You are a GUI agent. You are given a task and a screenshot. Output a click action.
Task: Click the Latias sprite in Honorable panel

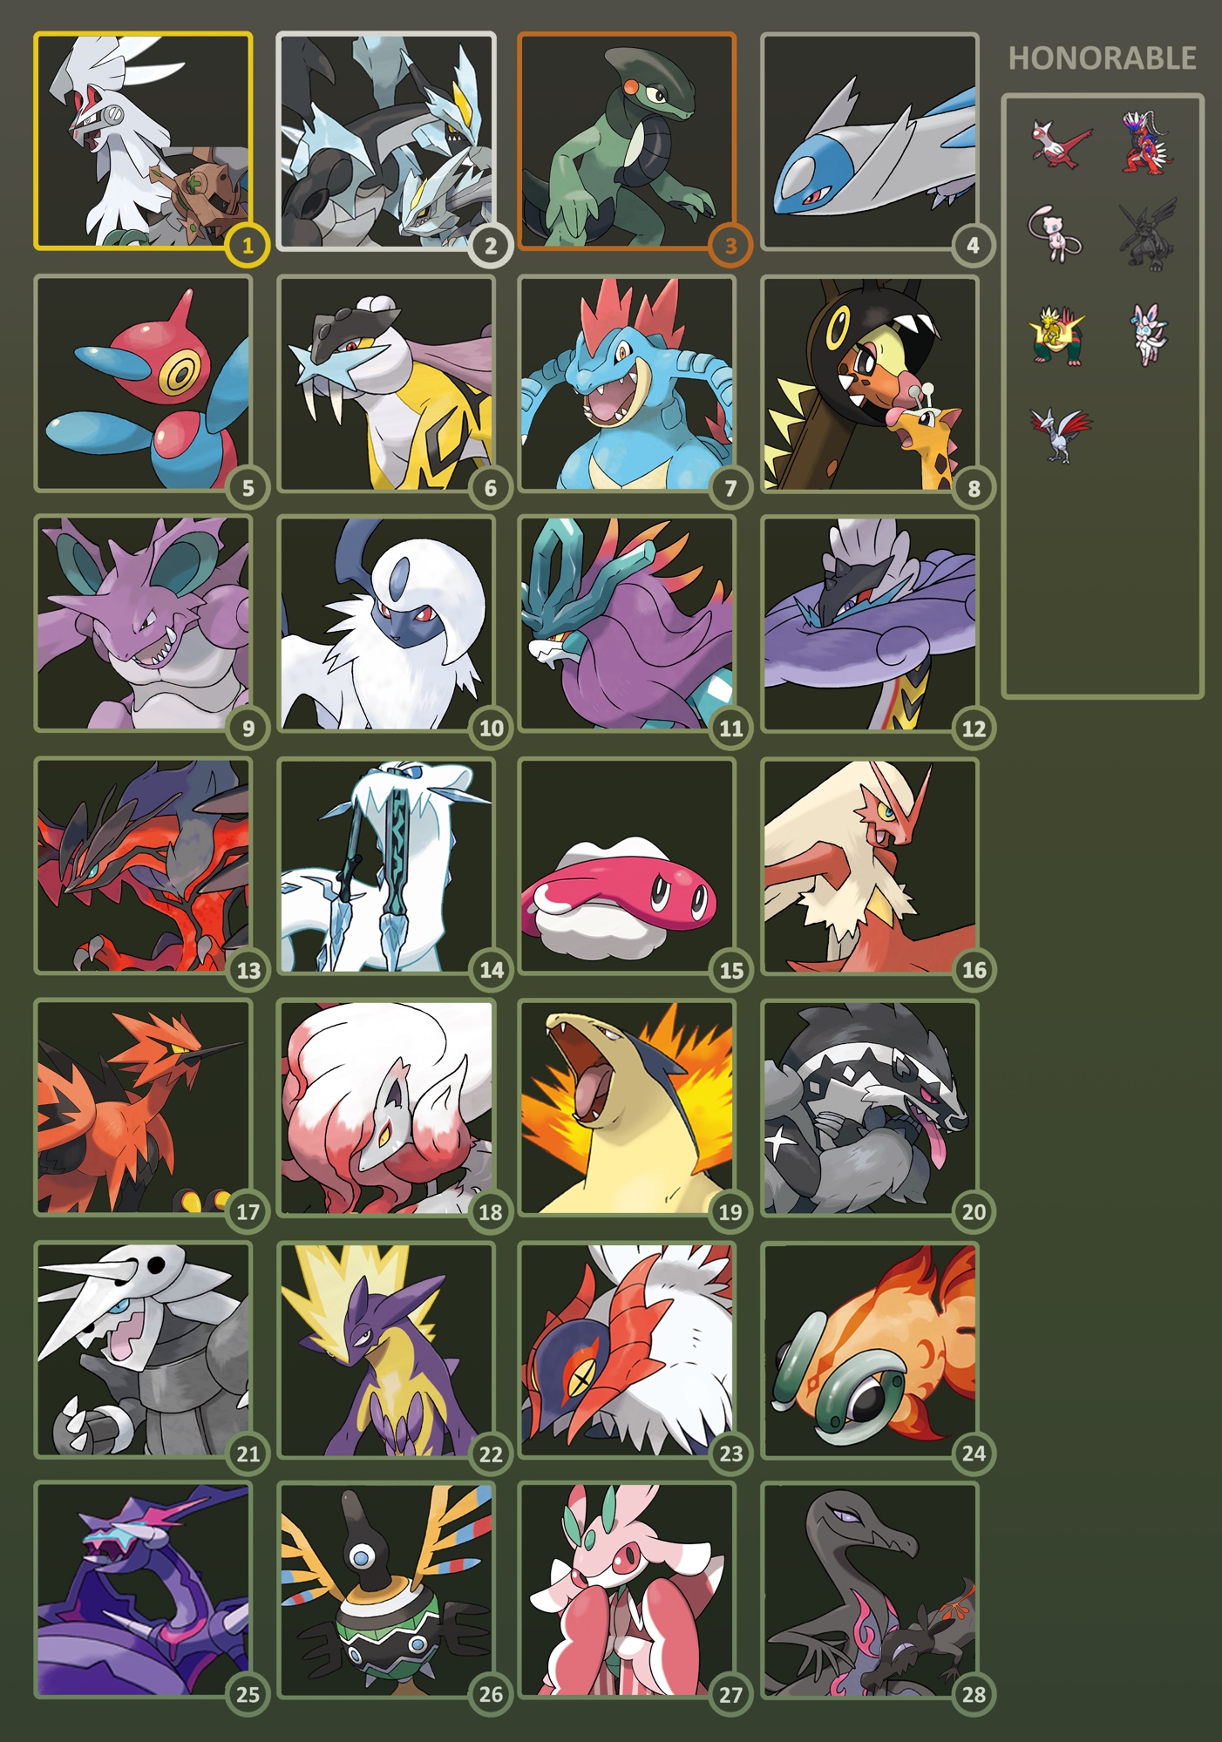click(x=1060, y=144)
